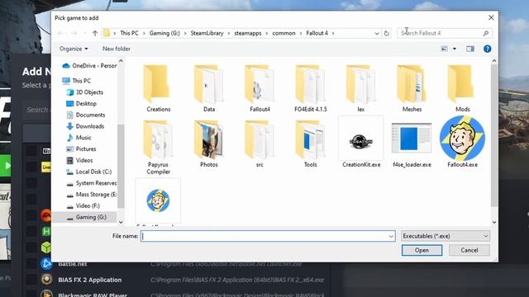This screenshot has height=297, width=529.
Task: Select BIAS FX 2 Application in background list
Action: 90,280
